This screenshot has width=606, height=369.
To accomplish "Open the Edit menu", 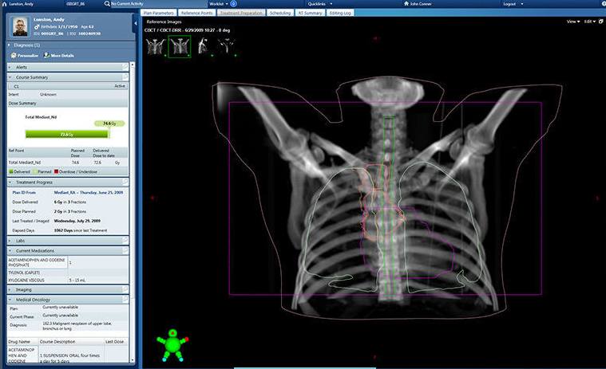I will [x=589, y=22].
